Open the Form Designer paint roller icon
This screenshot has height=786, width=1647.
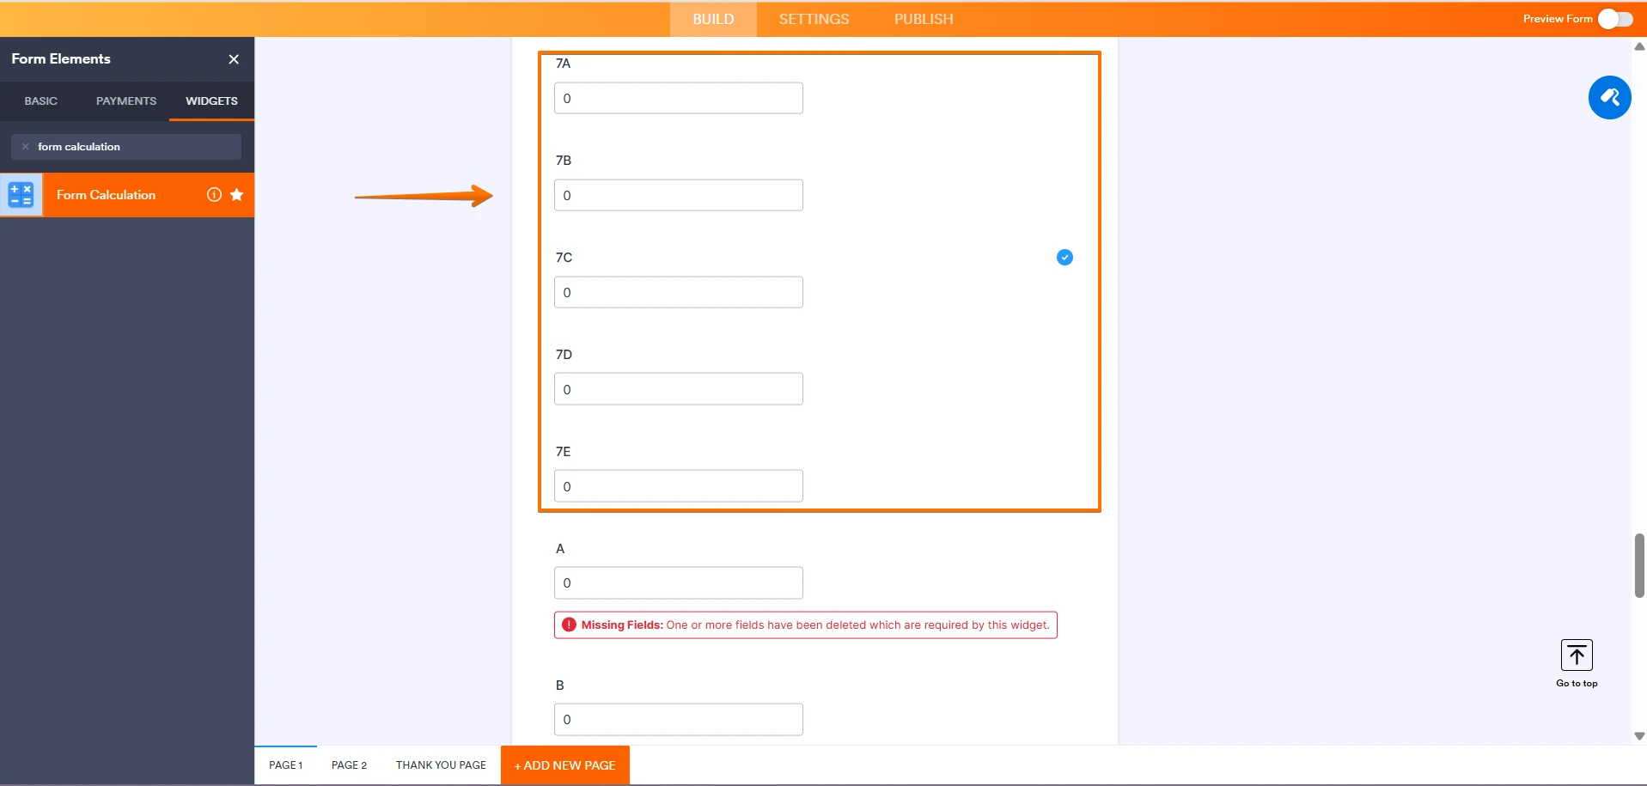1610,97
